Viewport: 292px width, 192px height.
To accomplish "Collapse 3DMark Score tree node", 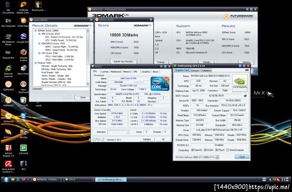I will pos(36,31).
